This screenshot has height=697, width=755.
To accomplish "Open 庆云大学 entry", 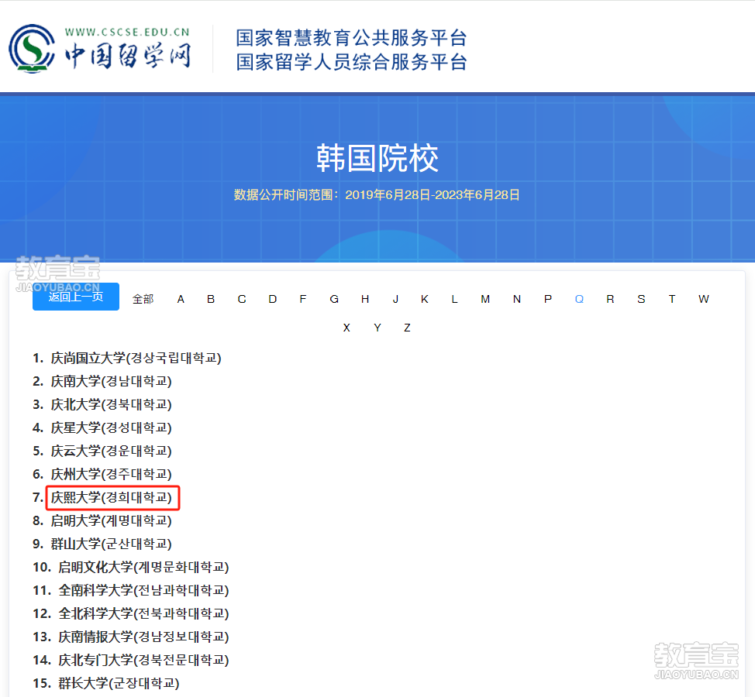I will point(111,451).
